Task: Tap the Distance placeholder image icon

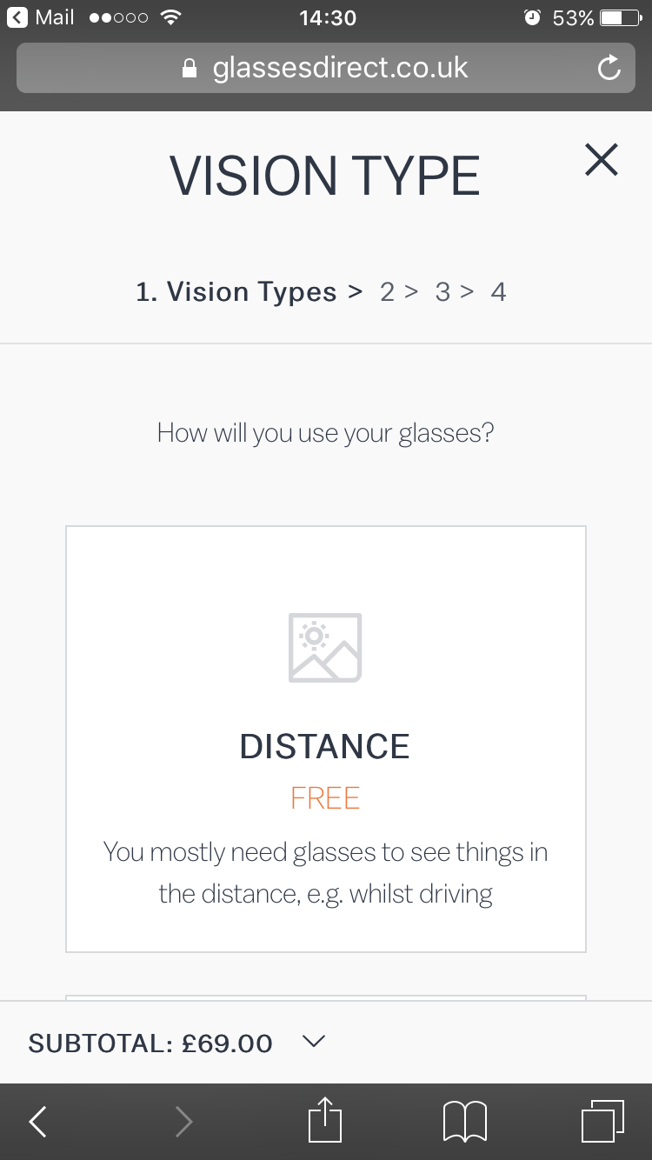Action: [x=325, y=648]
